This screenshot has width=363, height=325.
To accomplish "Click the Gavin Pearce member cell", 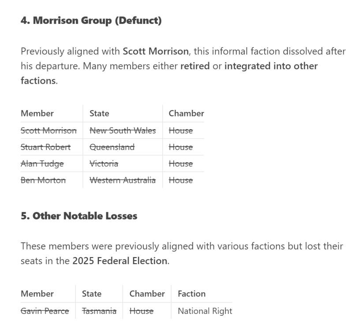I will coord(45,311).
